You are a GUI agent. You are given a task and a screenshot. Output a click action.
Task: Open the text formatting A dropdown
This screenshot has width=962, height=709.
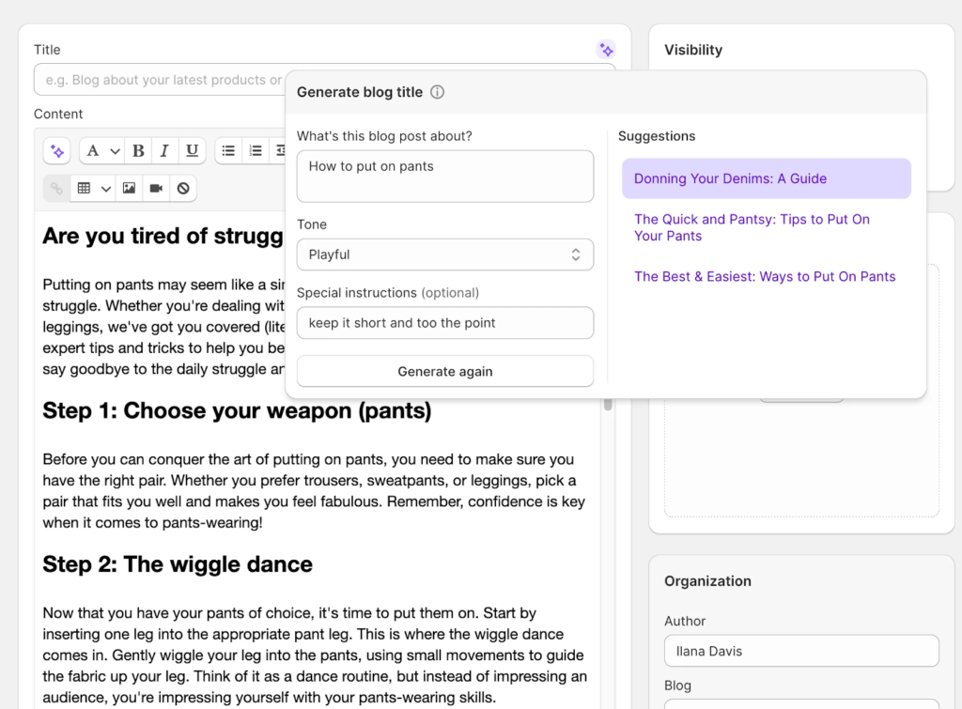(101, 150)
